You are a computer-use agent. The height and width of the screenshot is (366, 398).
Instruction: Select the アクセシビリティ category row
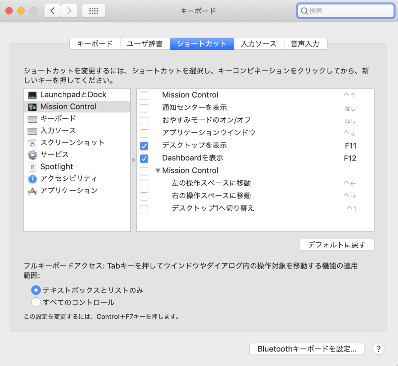coord(77,178)
